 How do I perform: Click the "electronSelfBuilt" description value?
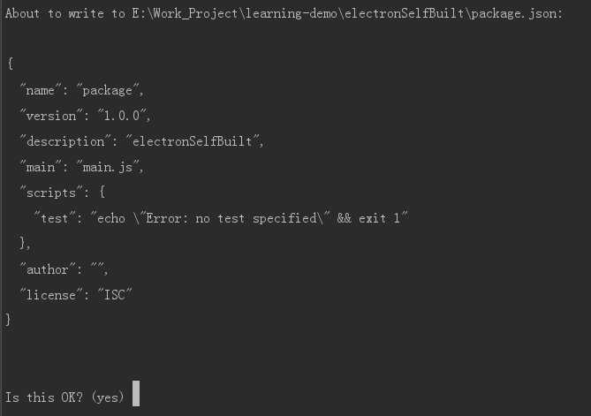click(195, 141)
